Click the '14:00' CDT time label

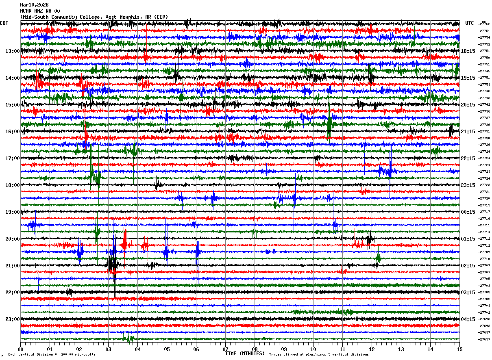(13, 78)
